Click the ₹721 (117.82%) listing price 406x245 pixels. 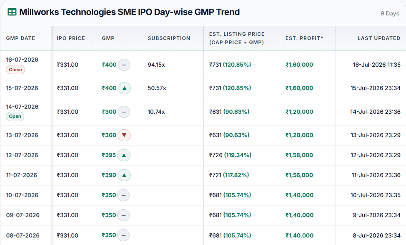coord(229,175)
